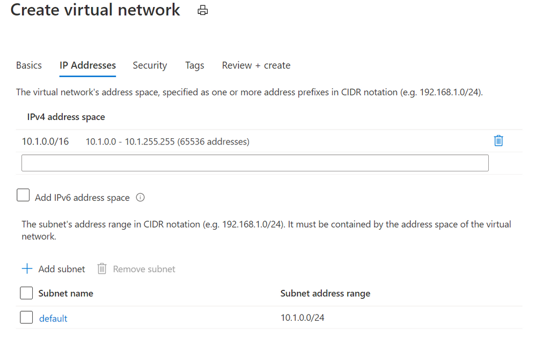Click the print icon beside the page title

pos(202,10)
